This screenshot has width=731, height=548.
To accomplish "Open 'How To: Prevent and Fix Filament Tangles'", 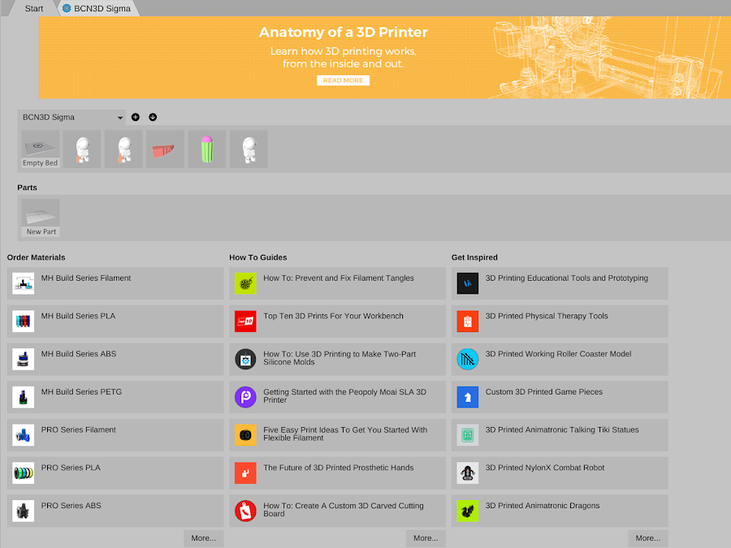I will (339, 278).
